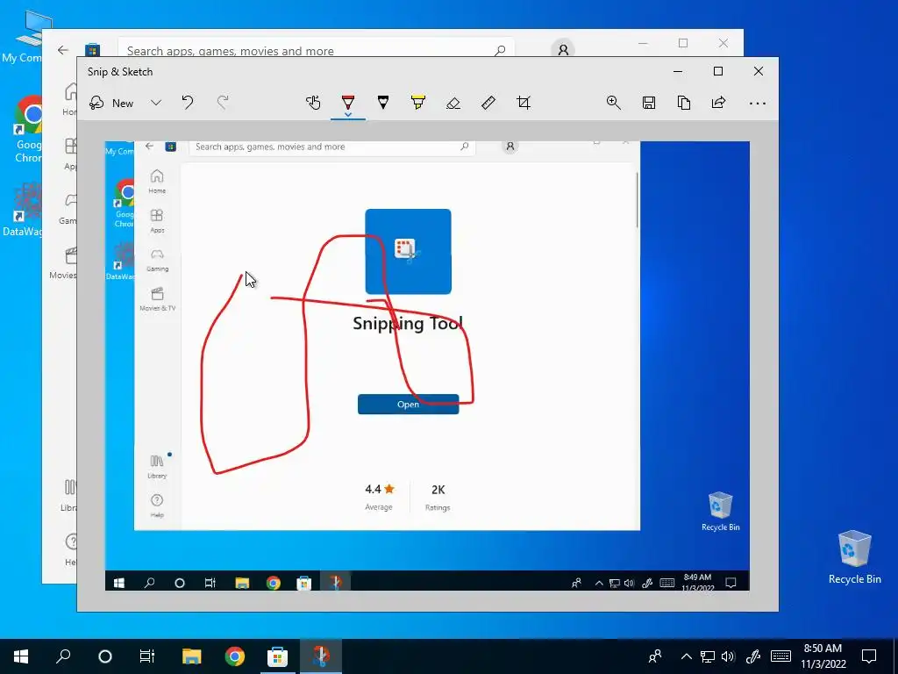Select the DataWagon desktop shortcut
This screenshot has width=898, height=674.
point(23,210)
